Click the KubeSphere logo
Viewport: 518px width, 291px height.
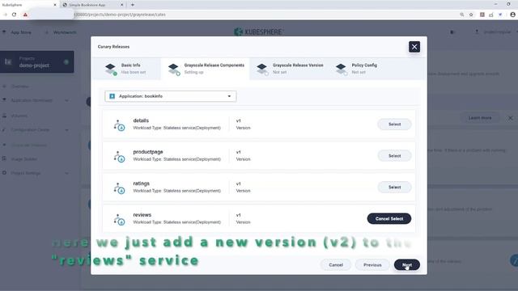coord(258,32)
